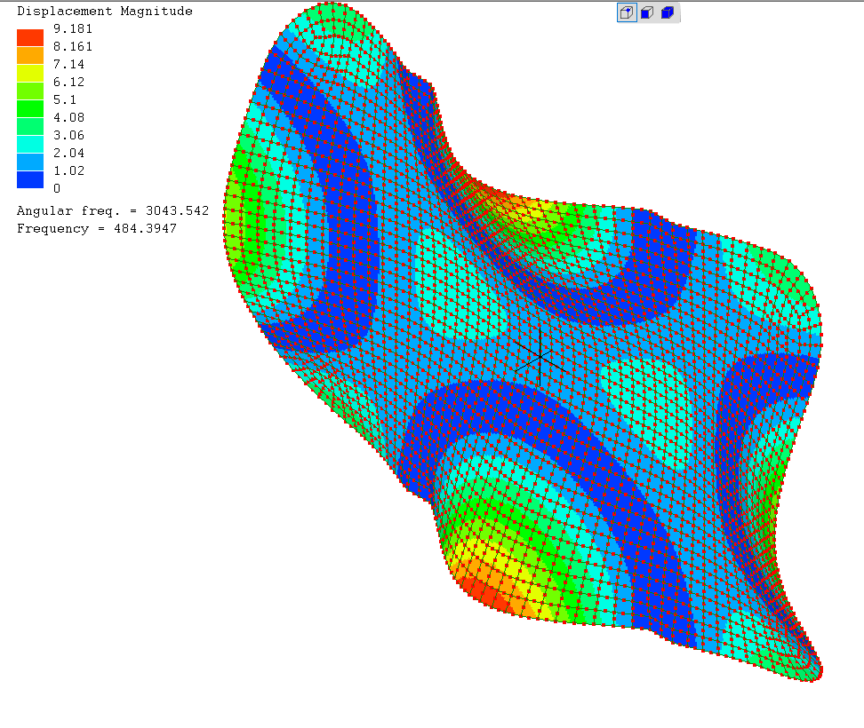This screenshot has height=728, width=864.
Task: Select the face selection cube icon
Action: [647, 12]
